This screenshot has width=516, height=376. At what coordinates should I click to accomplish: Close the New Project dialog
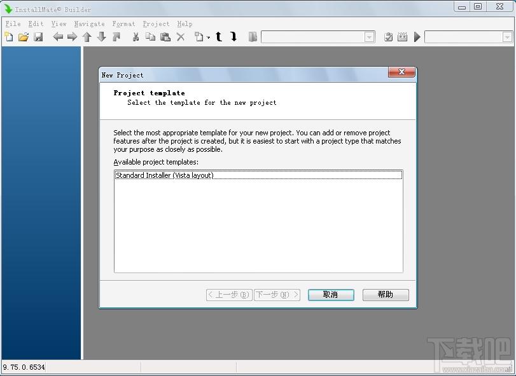click(401, 72)
